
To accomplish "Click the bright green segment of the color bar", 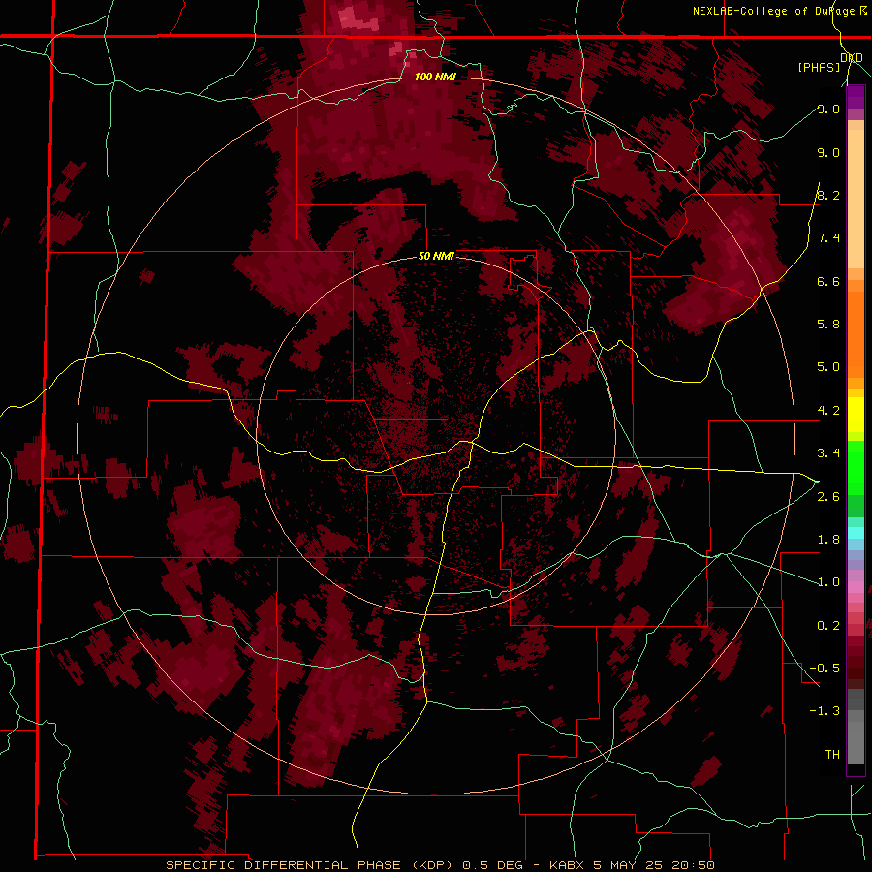I will 856,466.
